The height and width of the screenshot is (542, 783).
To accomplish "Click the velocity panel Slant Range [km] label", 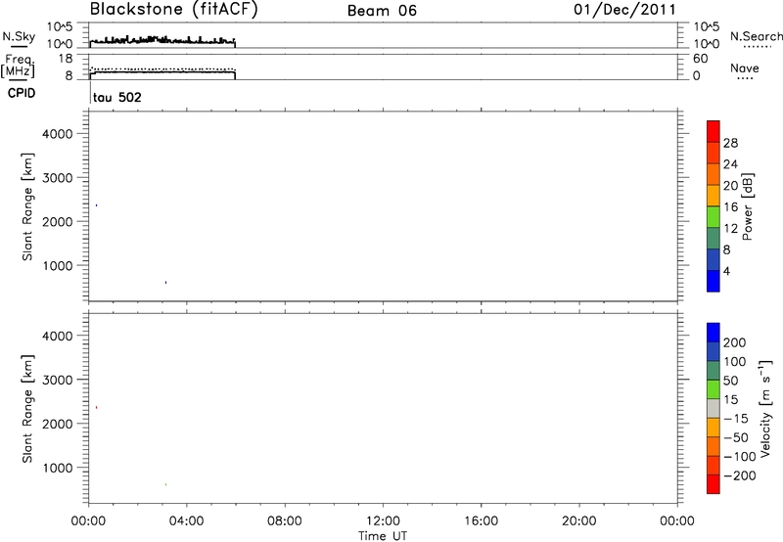I will tap(27, 409).
